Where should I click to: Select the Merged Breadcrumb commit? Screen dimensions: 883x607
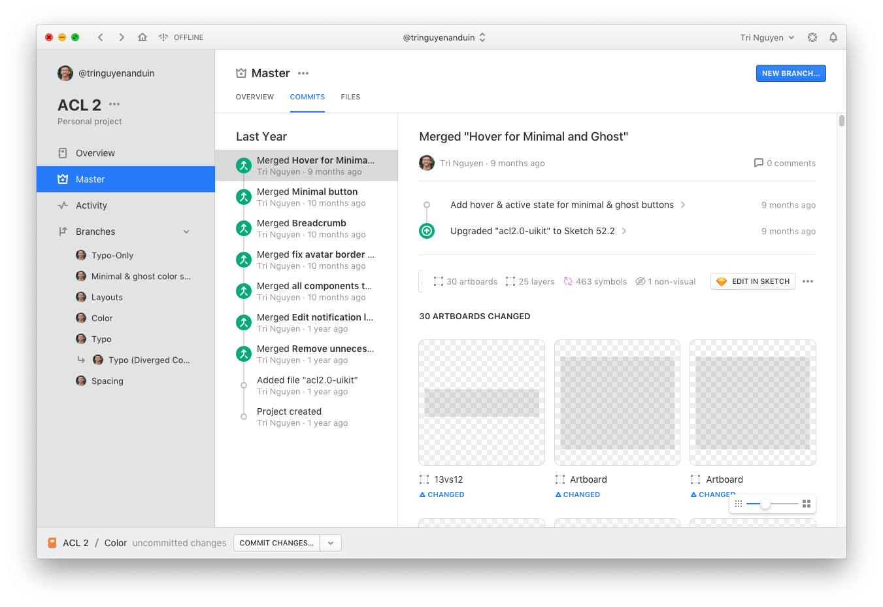point(307,228)
